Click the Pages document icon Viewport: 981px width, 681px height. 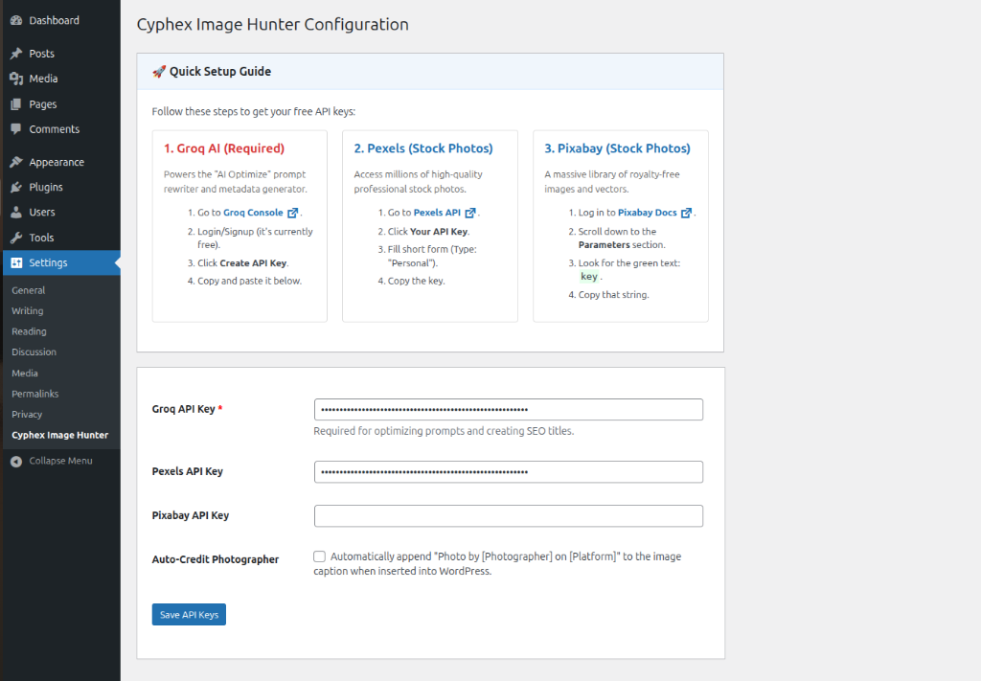16,104
